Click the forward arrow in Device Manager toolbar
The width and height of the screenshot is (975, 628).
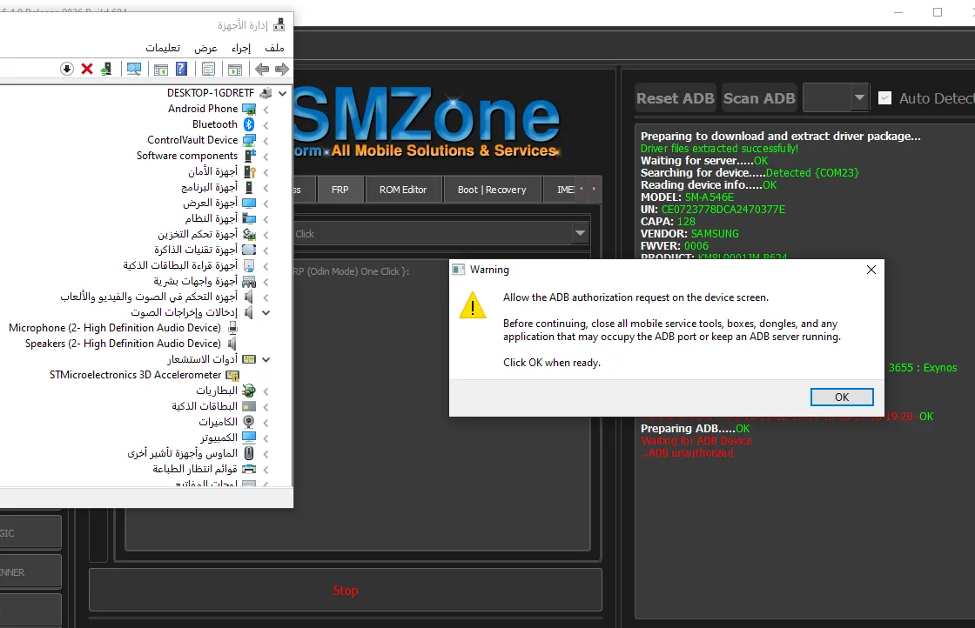[282, 69]
